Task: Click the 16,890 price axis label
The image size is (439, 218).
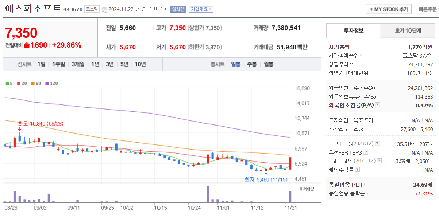Action: (x=302, y=88)
